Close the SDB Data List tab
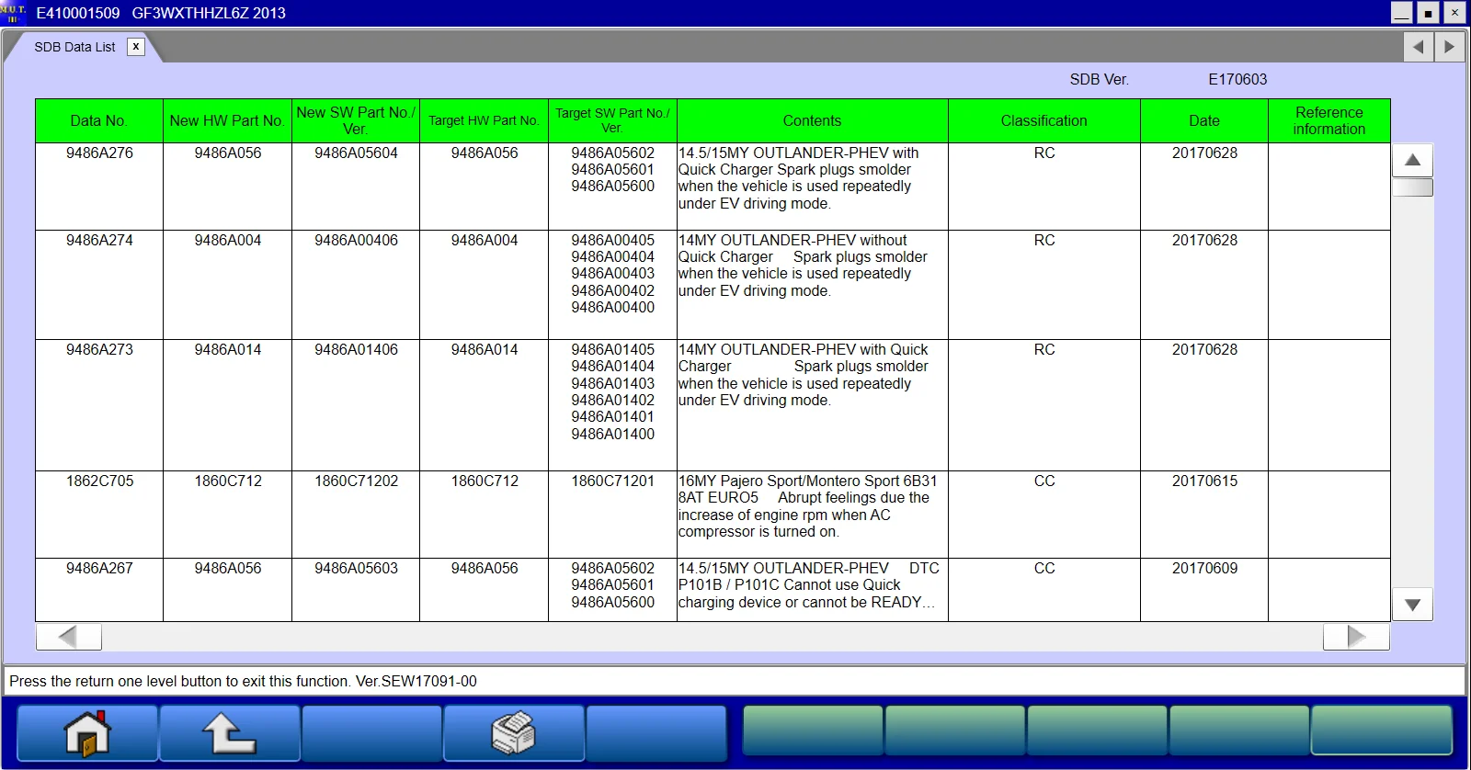 click(135, 47)
